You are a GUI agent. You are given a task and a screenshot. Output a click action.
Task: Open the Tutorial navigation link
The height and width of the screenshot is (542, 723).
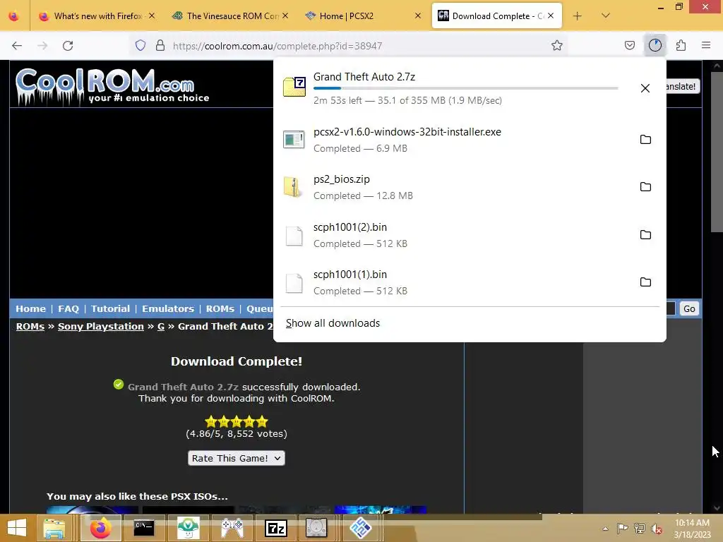coord(110,309)
